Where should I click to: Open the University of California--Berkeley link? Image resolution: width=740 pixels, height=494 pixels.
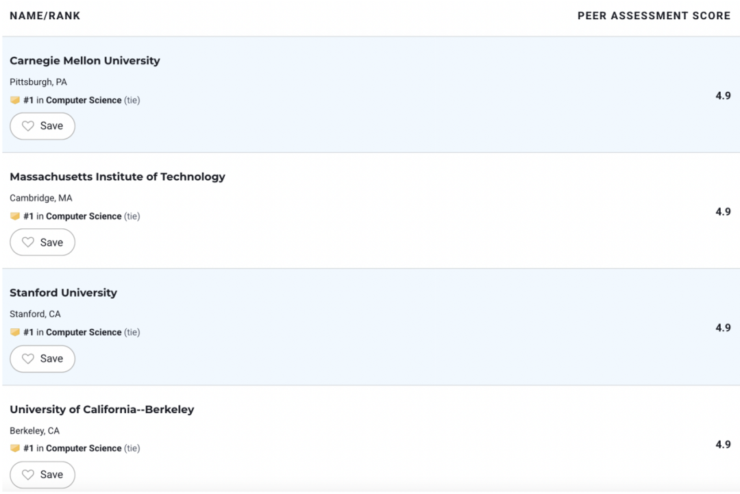pyautogui.click(x=102, y=410)
